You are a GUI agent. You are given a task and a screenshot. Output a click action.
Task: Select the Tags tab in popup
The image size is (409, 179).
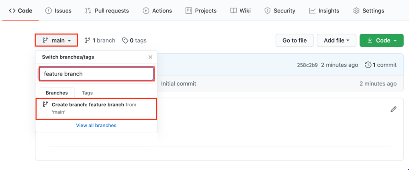pyautogui.click(x=87, y=93)
